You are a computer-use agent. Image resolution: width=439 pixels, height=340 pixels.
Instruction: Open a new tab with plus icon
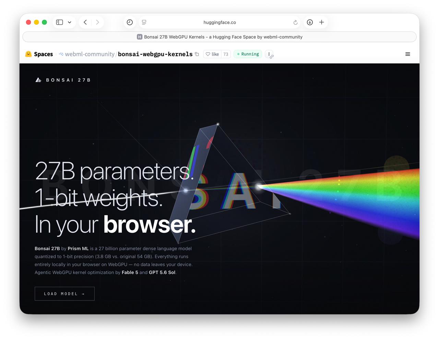[x=321, y=22]
